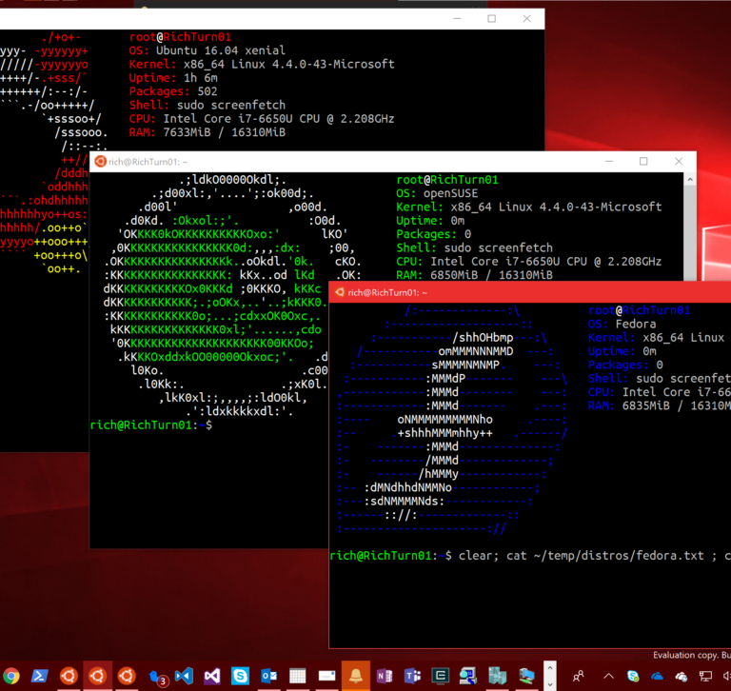Screen dimensions: 731x691
Task: Open Outlook from the taskbar
Action: coord(269,676)
